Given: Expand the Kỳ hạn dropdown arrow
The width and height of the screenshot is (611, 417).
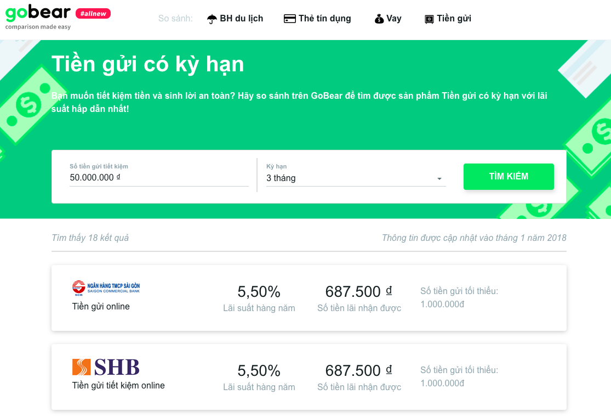Looking at the screenshot, I should click(x=439, y=179).
